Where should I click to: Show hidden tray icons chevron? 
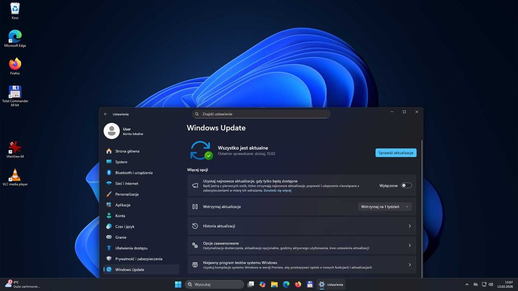[467, 284]
